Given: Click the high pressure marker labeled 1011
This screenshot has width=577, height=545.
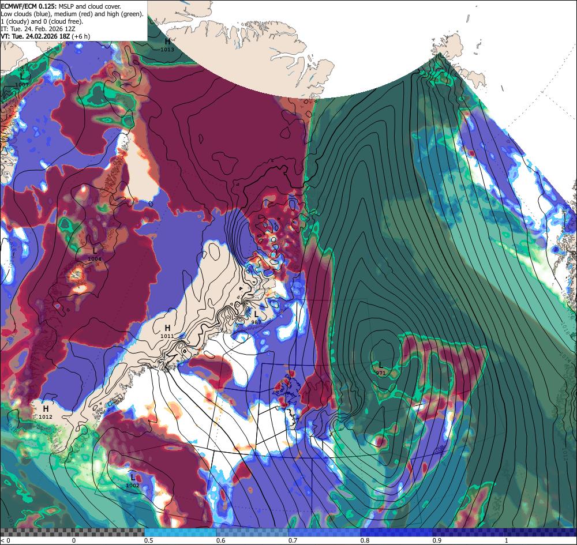Looking at the screenshot, I should (167, 330).
